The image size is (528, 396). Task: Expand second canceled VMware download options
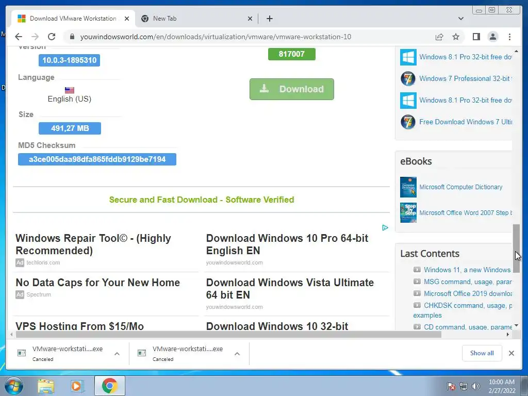click(x=237, y=354)
